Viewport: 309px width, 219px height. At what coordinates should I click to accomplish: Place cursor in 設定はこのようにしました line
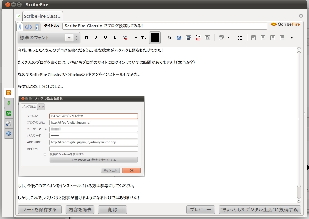click(x=41, y=86)
